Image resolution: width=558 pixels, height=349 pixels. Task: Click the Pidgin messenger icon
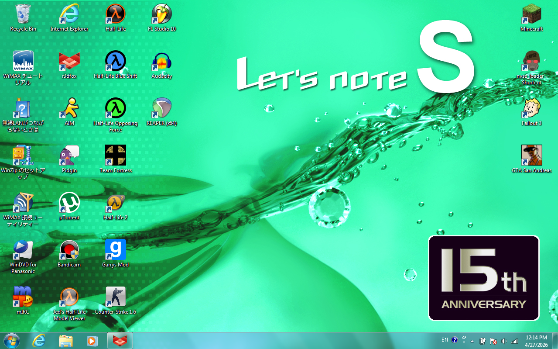pyautogui.click(x=69, y=155)
